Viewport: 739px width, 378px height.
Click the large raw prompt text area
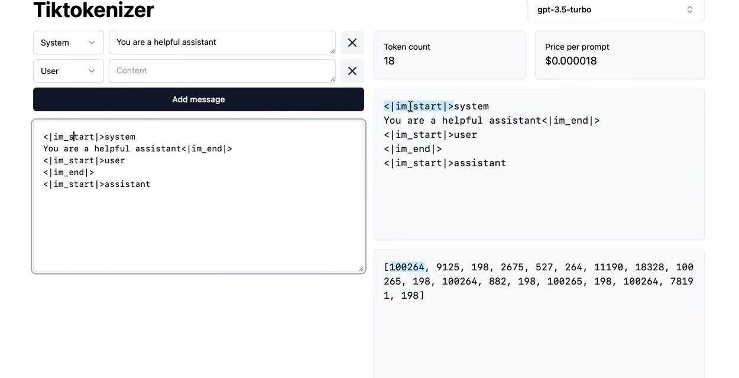[198, 225]
